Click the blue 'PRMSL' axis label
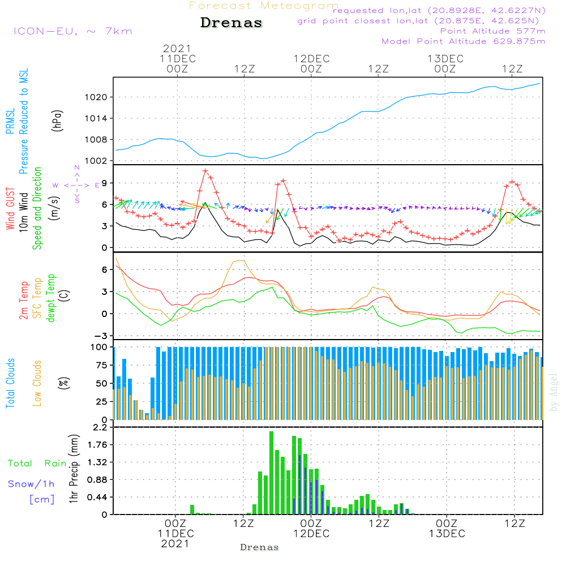This screenshot has height=566, width=566. [x=10, y=121]
